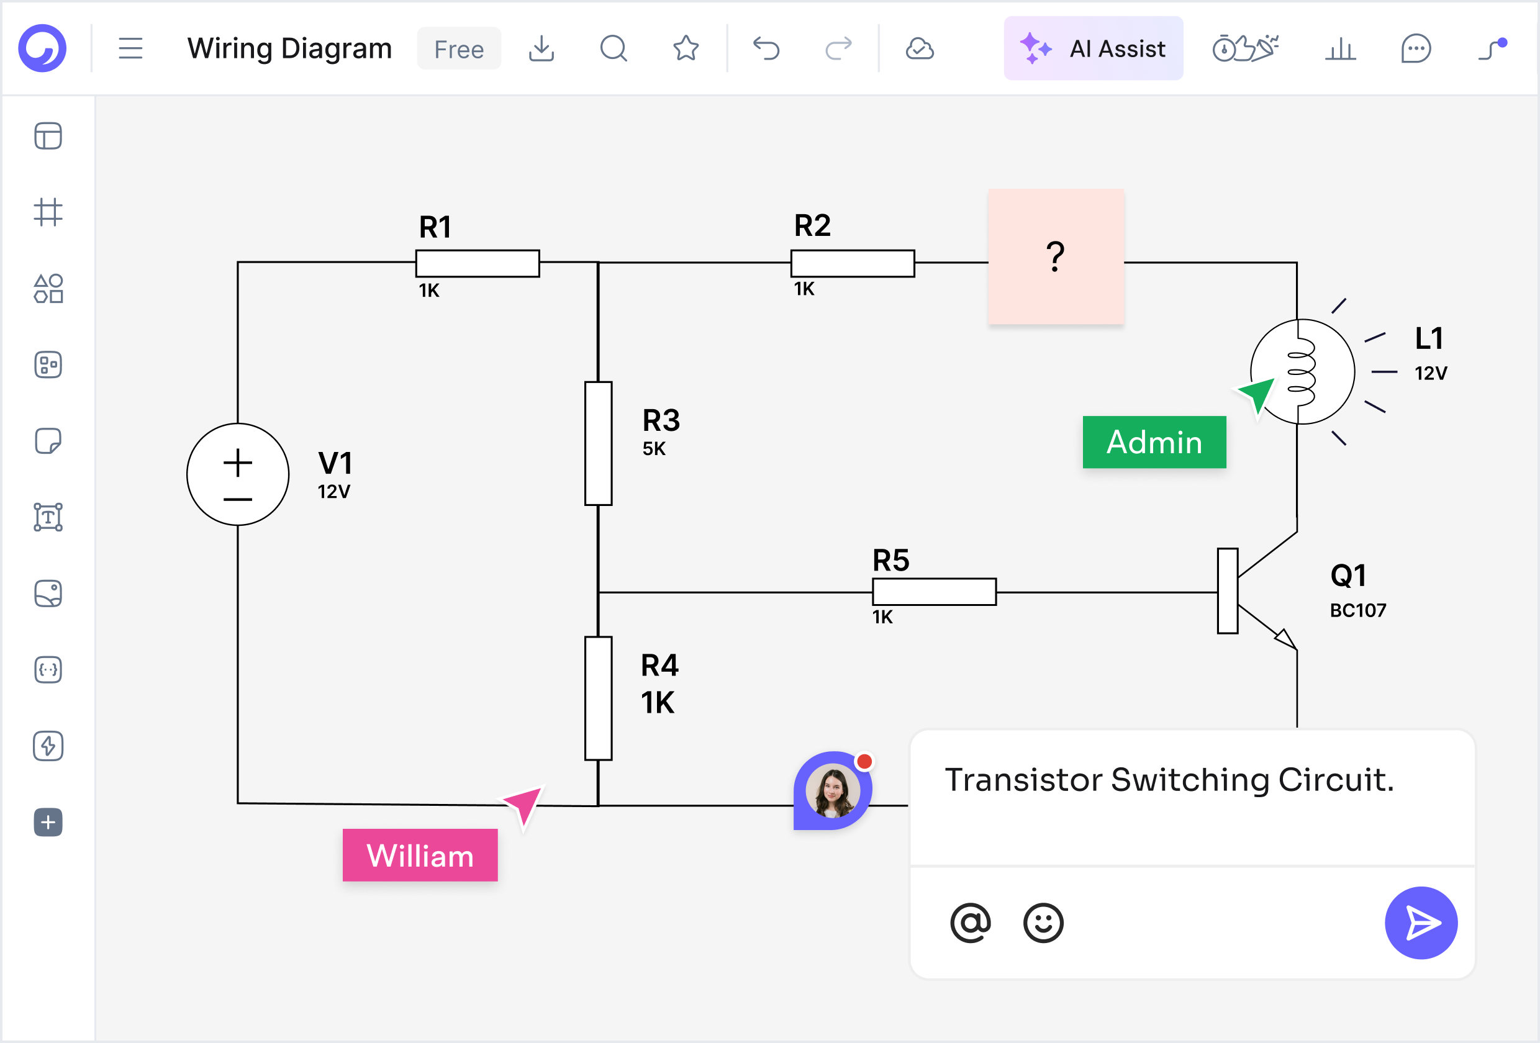Open the comments speech bubble icon
This screenshot has width=1540, height=1043.
[1416, 48]
